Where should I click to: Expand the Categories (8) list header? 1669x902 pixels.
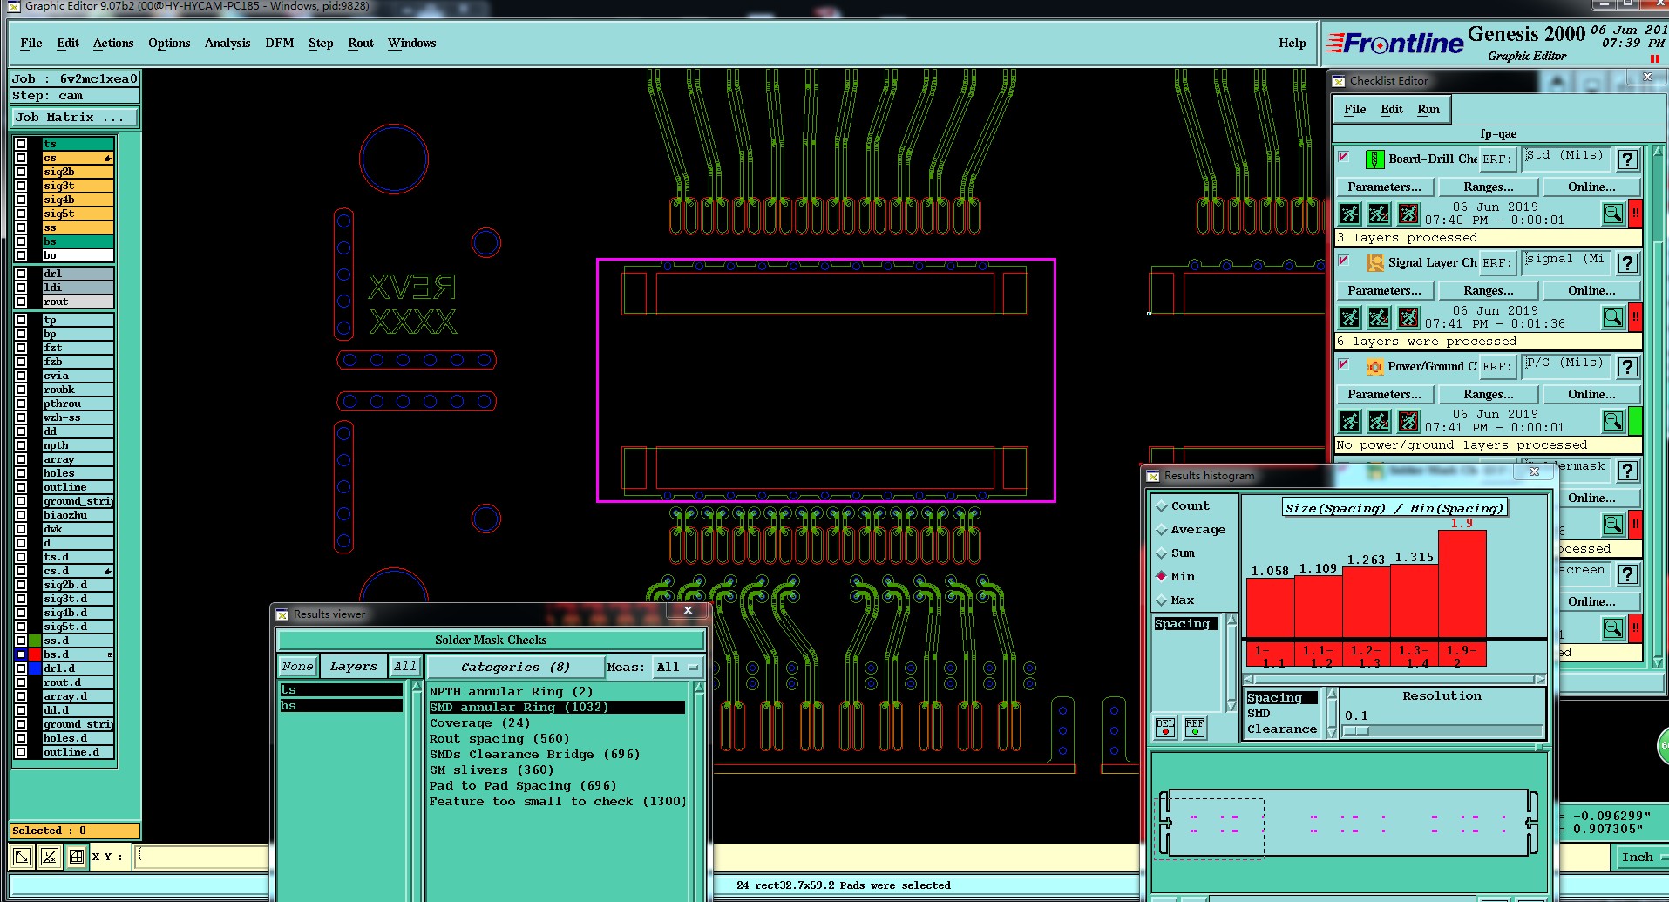pyautogui.click(x=515, y=668)
